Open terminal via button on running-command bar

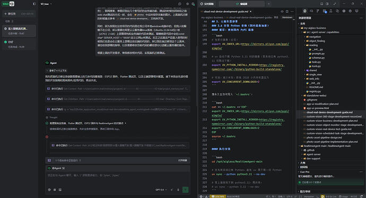click(x=182, y=160)
